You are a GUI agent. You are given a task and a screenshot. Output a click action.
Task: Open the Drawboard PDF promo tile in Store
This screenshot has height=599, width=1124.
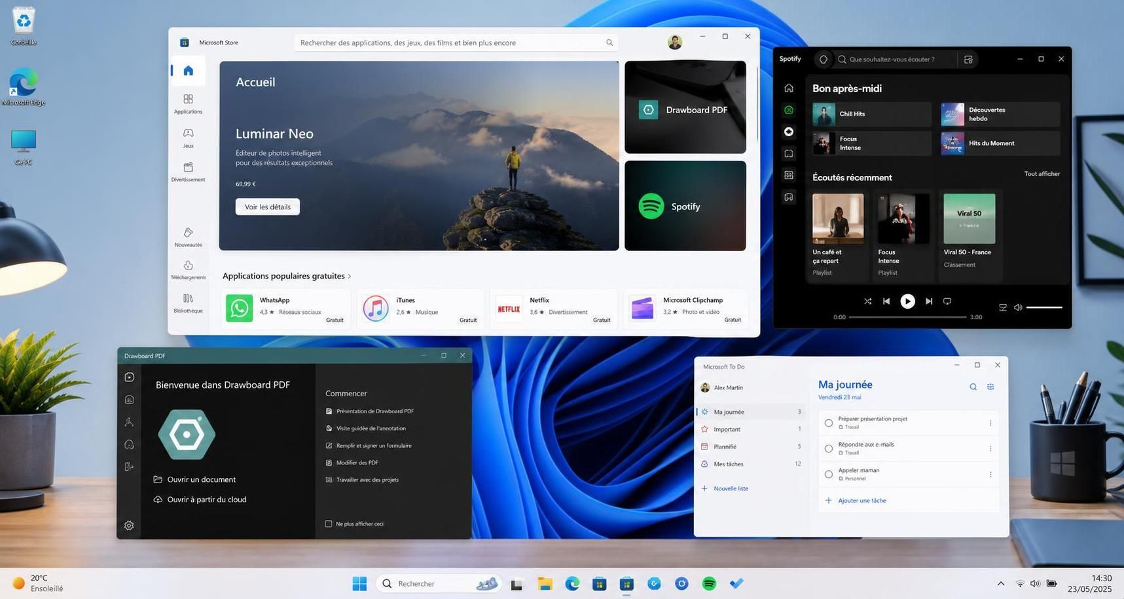[x=685, y=107]
